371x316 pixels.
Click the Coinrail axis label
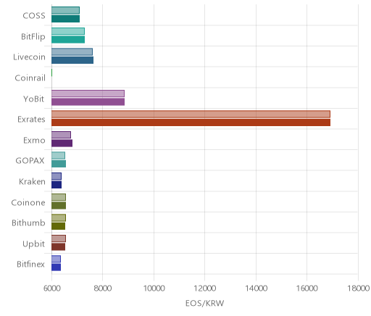(30, 78)
